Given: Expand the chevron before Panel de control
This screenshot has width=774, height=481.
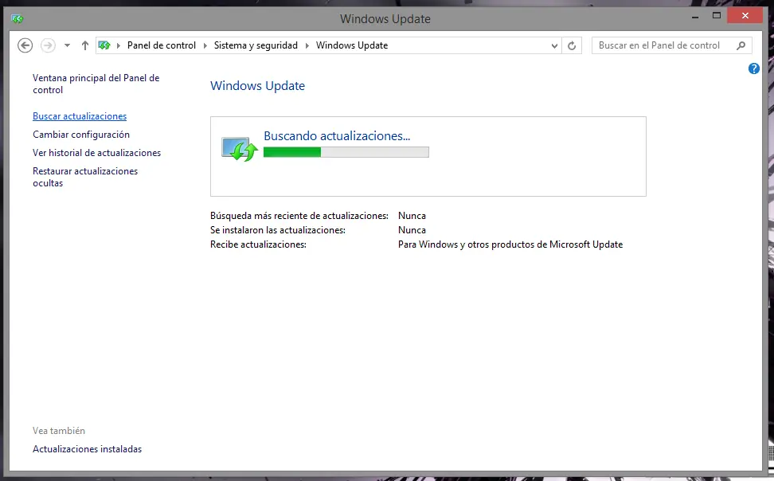Looking at the screenshot, I should pyautogui.click(x=119, y=45).
